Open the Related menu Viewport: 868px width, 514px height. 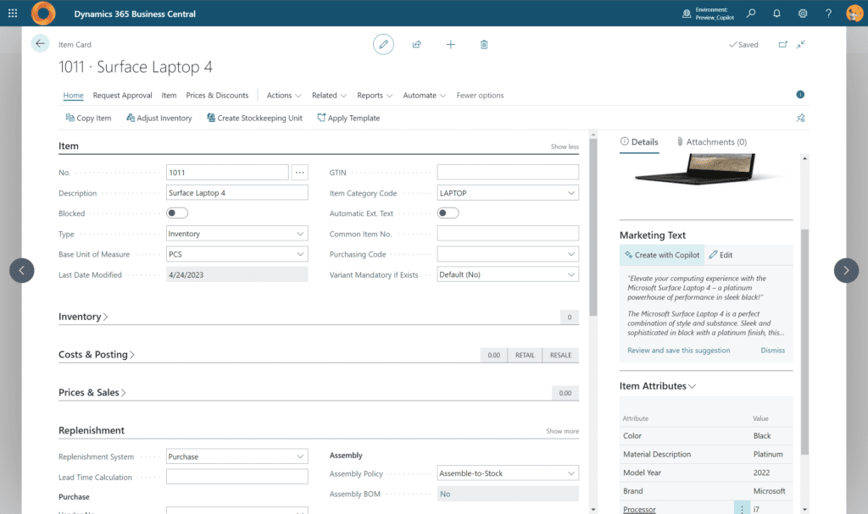[329, 95]
